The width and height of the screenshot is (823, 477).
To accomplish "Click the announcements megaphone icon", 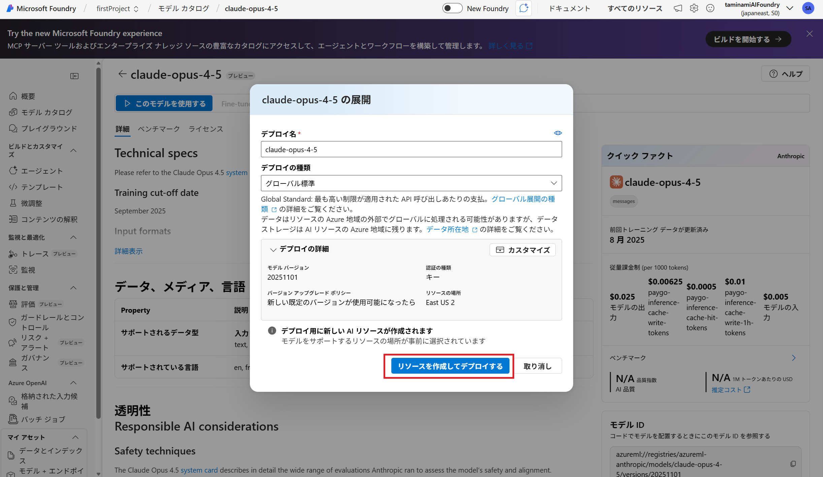I will (678, 8).
